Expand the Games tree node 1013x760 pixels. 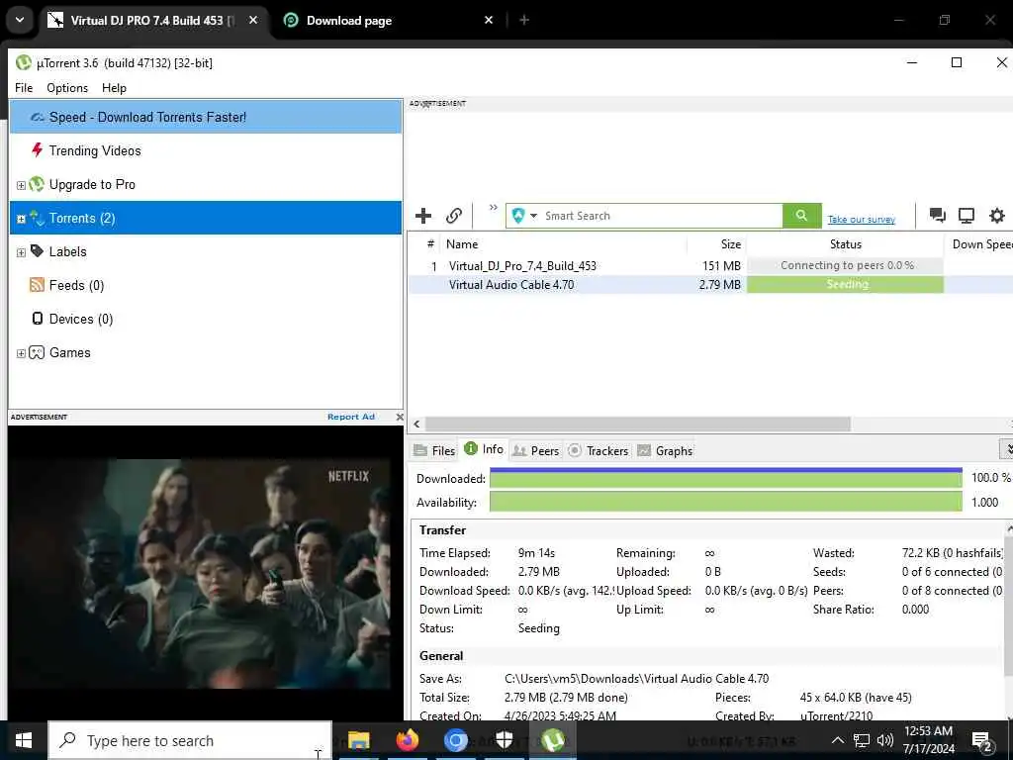tap(21, 353)
